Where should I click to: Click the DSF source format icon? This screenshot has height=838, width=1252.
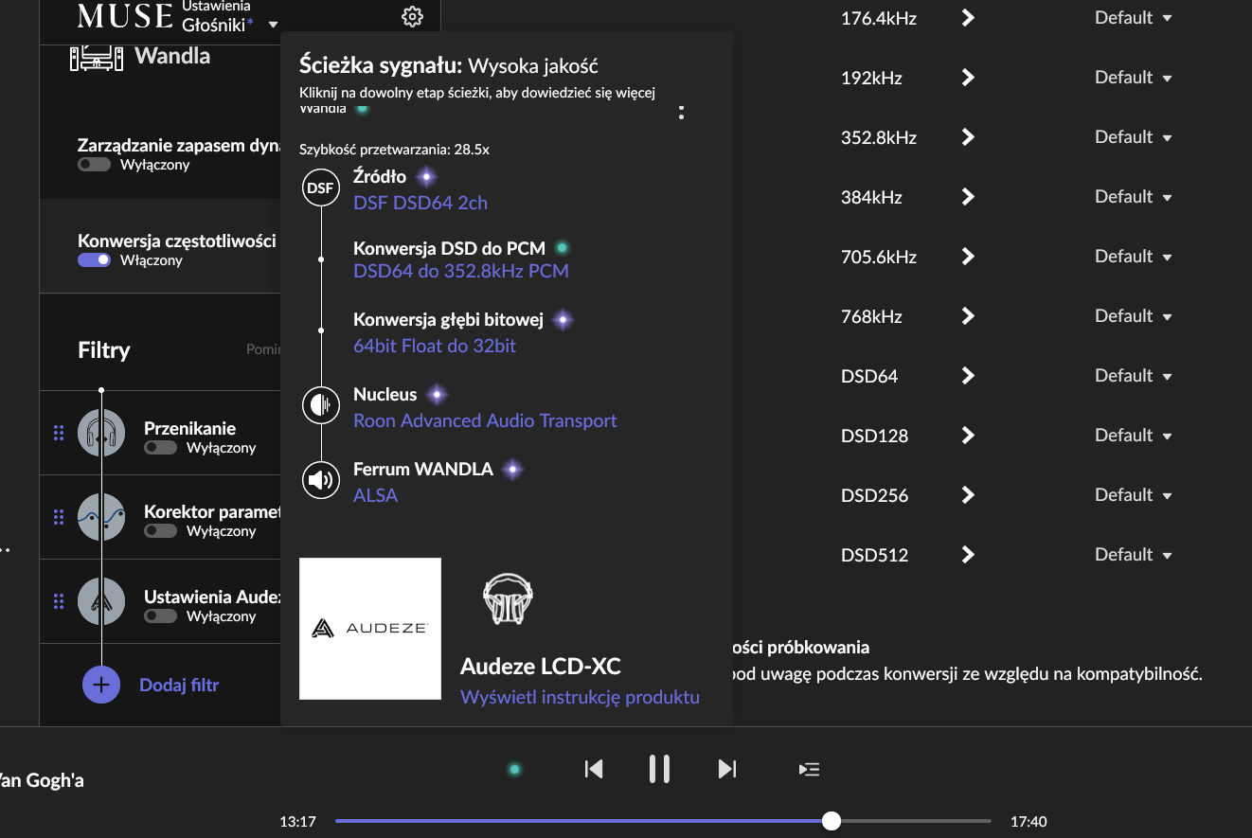pyautogui.click(x=320, y=187)
